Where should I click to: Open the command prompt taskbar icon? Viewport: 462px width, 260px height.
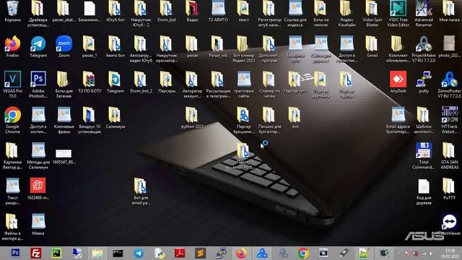point(118,253)
